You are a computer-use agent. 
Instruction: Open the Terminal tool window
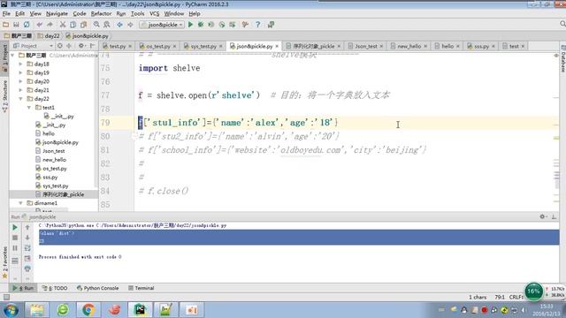point(141,288)
